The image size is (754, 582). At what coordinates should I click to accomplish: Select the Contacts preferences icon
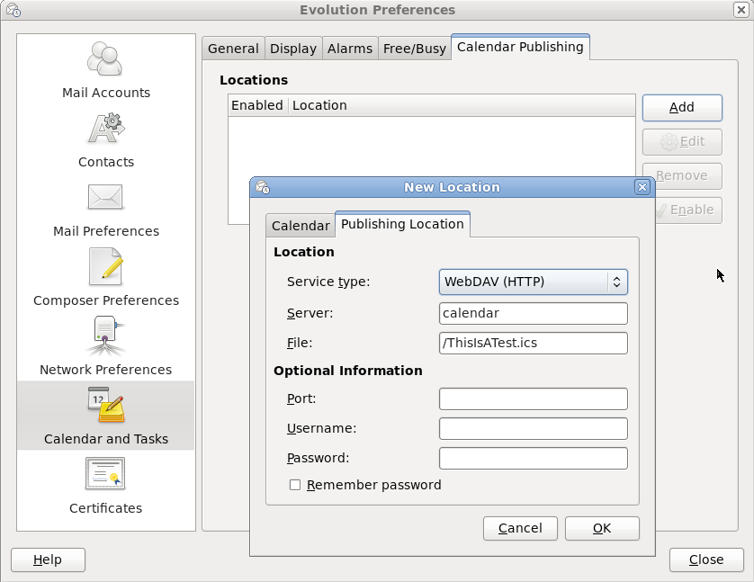[x=106, y=129]
